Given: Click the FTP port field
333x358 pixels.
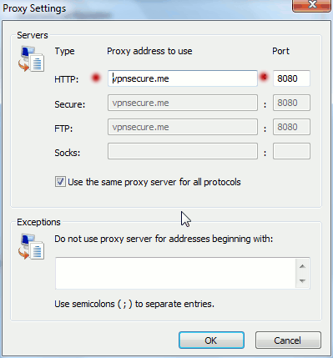Looking at the screenshot, I should (x=291, y=127).
